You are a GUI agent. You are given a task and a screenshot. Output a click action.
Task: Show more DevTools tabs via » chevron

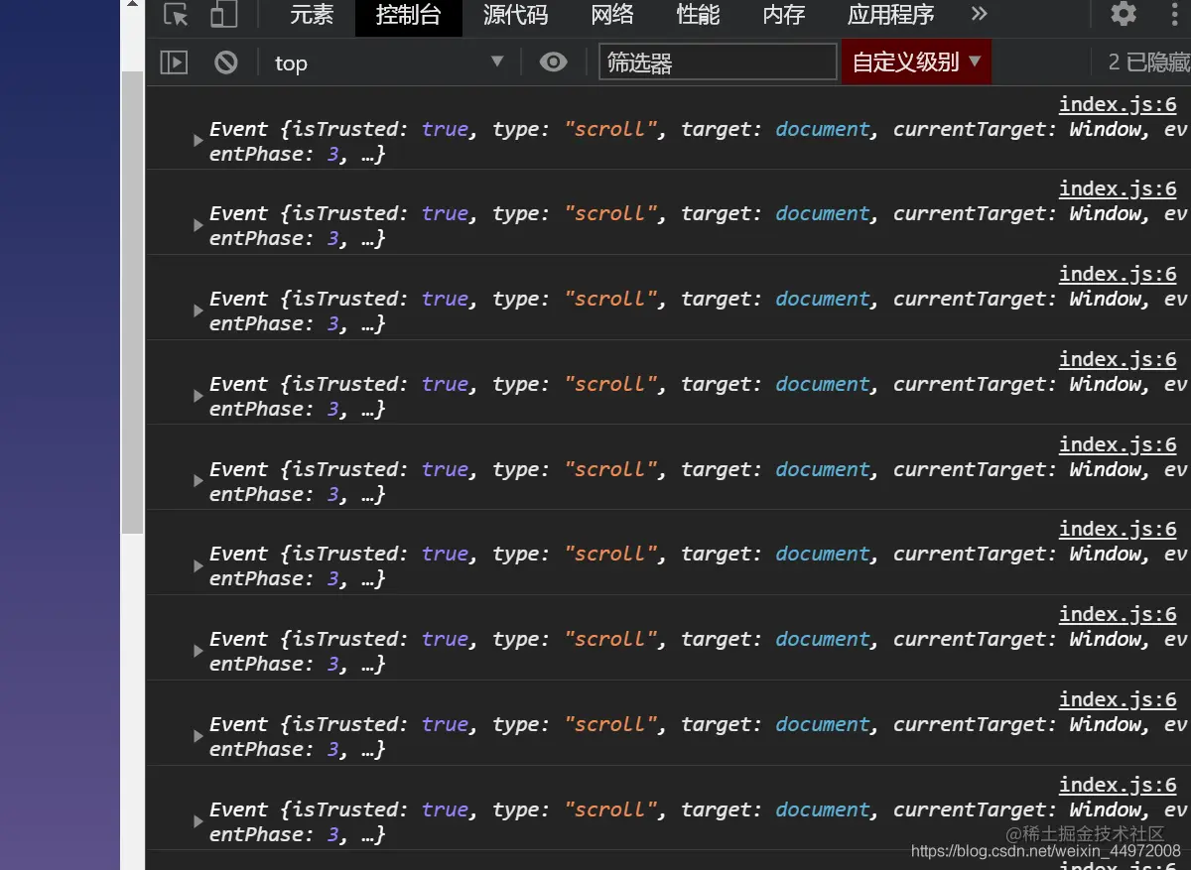(980, 14)
